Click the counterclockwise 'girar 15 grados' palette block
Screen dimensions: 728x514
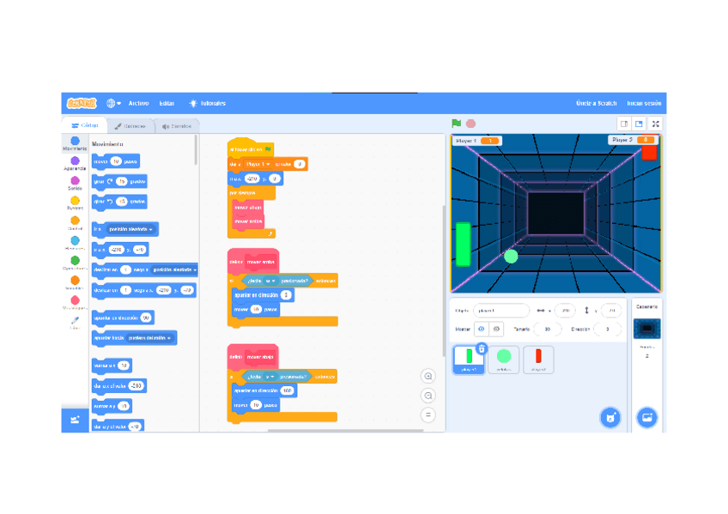click(120, 202)
